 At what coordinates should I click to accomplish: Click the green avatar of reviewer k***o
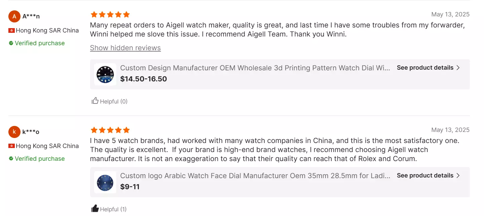tap(14, 132)
